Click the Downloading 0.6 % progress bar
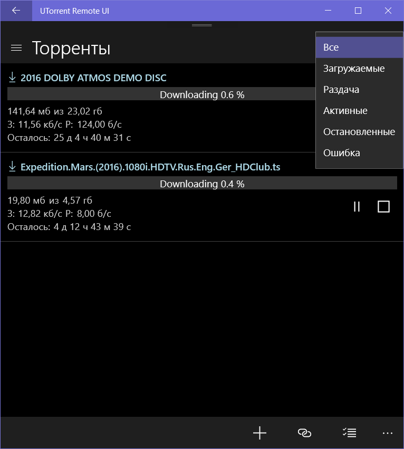Image resolution: width=404 pixels, height=449 pixels. coord(161,94)
